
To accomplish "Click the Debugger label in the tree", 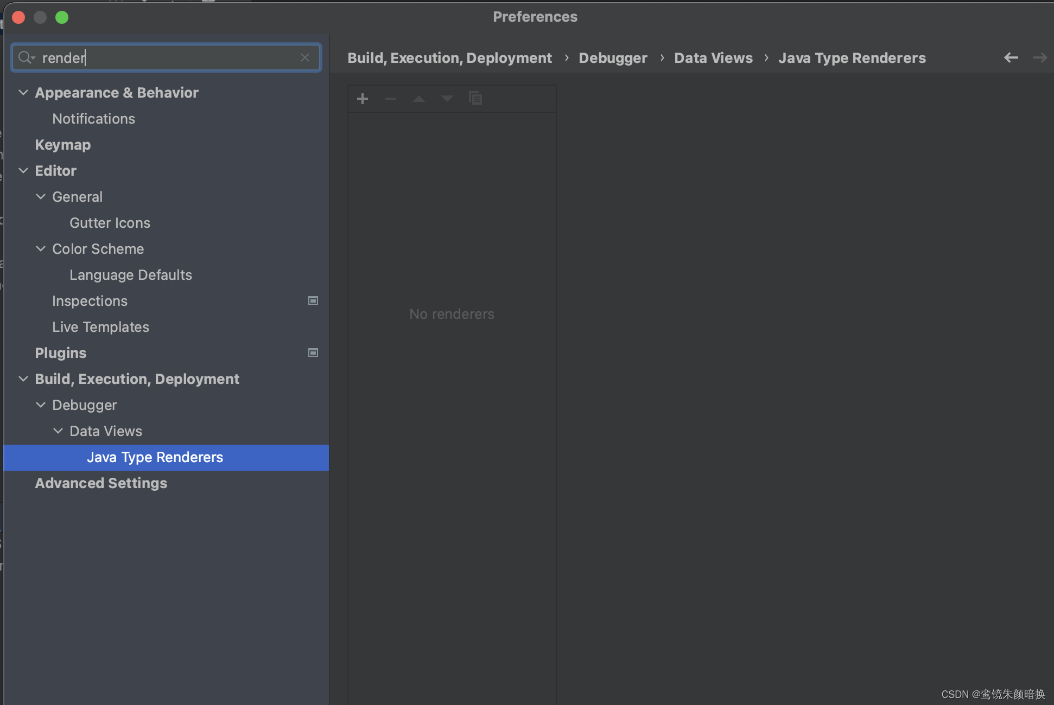I will point(85,405).
